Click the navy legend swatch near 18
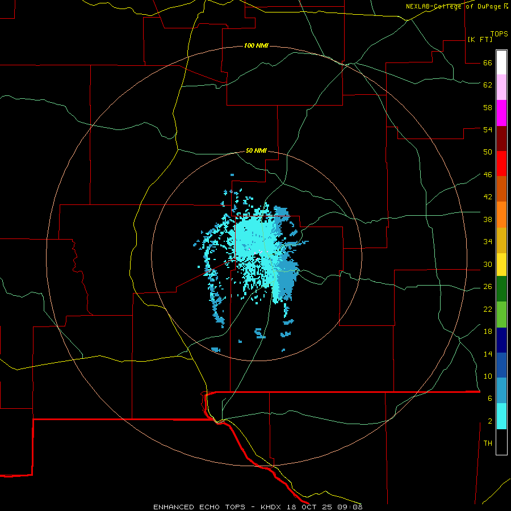Image resolution: width=511 pixels, height=511 pixels. tap(501, 340)
